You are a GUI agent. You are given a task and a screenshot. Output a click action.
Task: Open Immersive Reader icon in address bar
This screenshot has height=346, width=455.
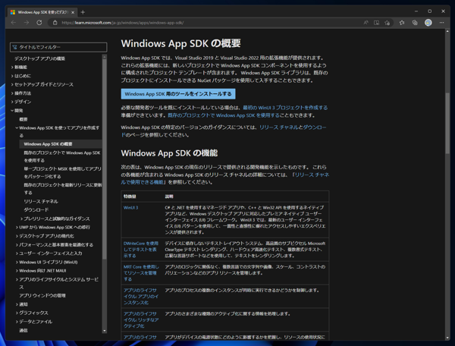pos(376,23)
